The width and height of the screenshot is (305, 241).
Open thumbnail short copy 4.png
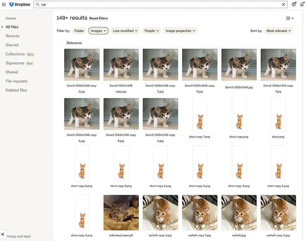pos(82,213)
